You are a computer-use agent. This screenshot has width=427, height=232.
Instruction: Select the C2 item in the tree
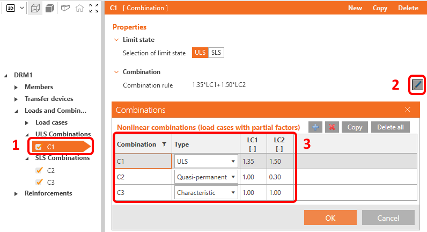(50, 170)
